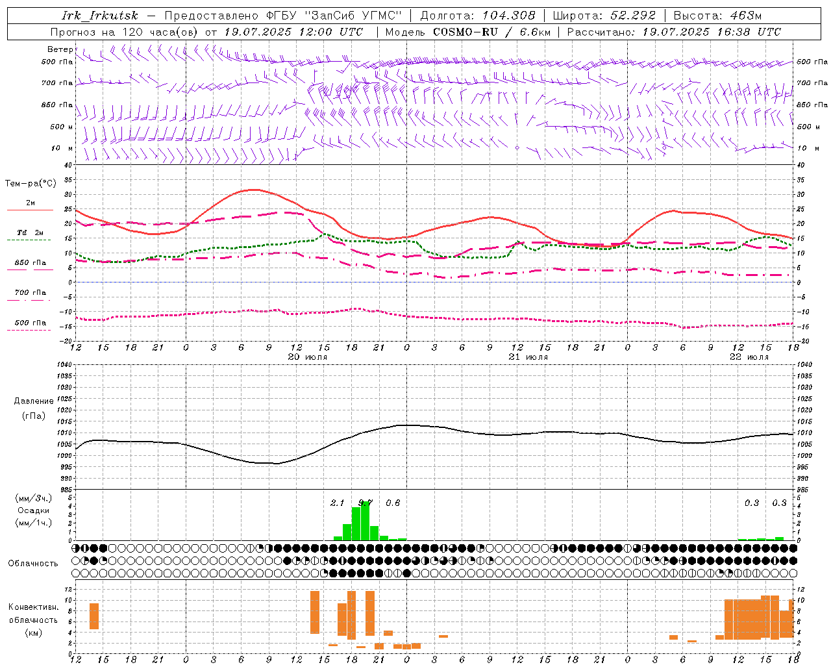Image resolution: width=831 pixels, height=665 pixels.
Task: Click the 2.1 precipitation total
Action: click(338, 503)
